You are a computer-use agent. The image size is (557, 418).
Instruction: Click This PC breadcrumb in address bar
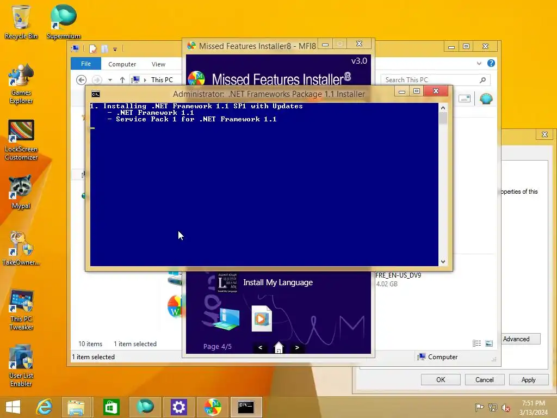[x=162, y=80]
